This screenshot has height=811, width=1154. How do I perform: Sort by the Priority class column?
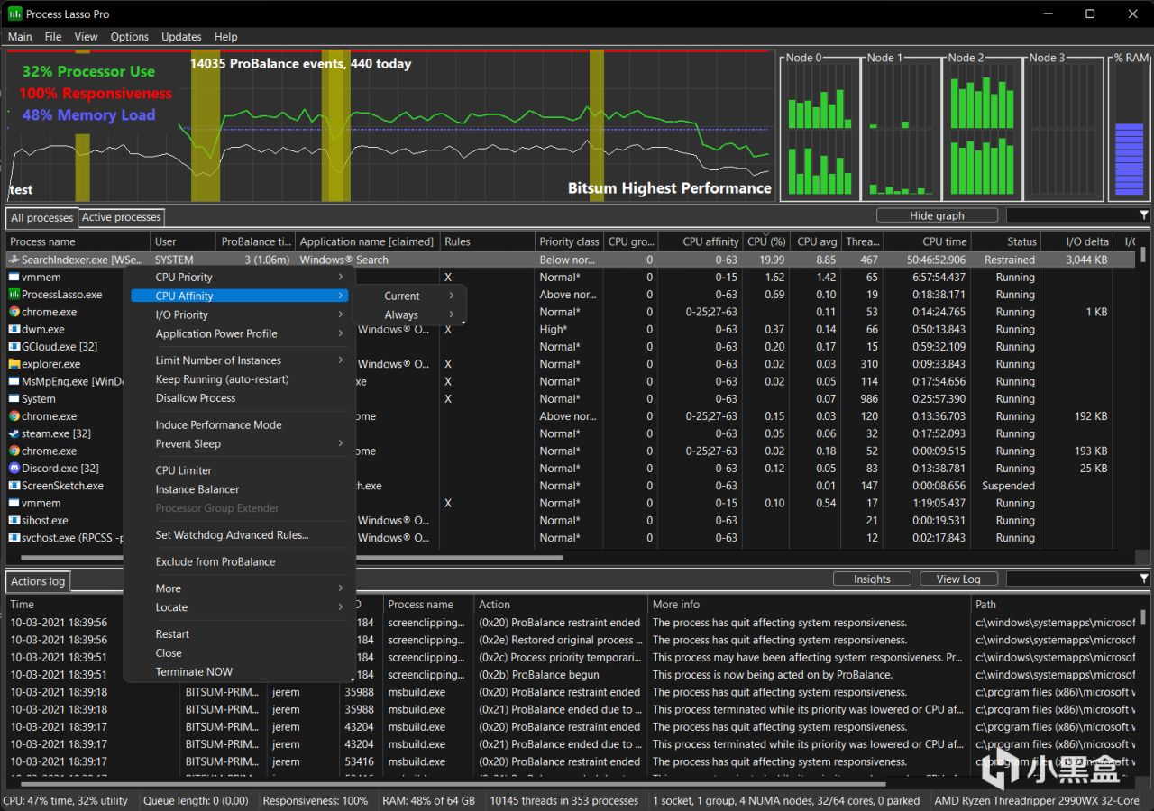pos(569,241)
